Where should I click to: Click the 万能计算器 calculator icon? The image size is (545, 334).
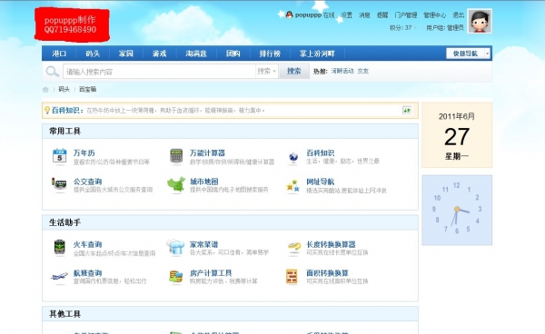176,156
